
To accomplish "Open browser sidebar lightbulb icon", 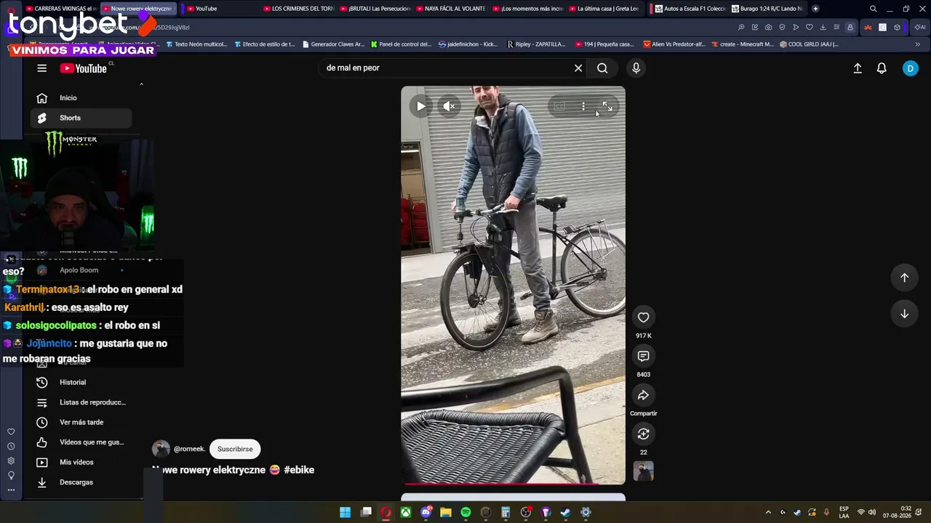I will 11,476.
